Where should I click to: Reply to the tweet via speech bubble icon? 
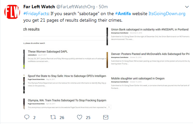click(x=27, y=117)
